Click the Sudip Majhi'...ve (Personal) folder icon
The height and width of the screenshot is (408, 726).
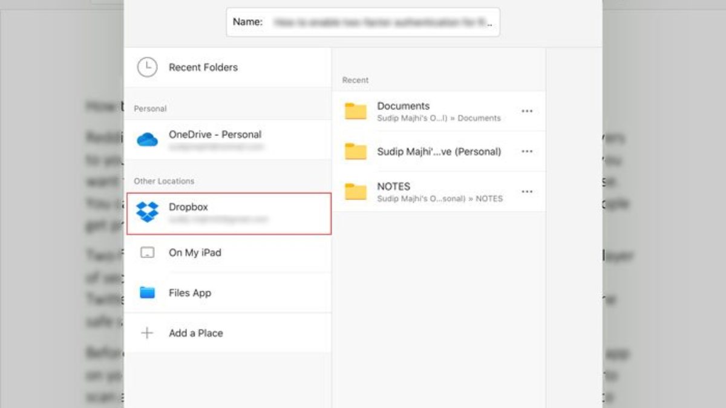(356, 151)
